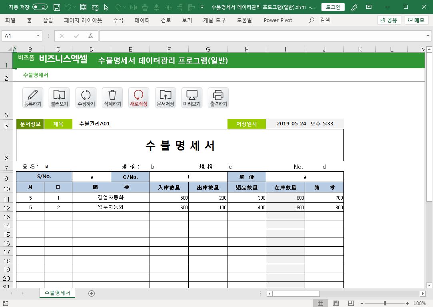Click the zoom slider handle in status bar

tap(385, 303)
